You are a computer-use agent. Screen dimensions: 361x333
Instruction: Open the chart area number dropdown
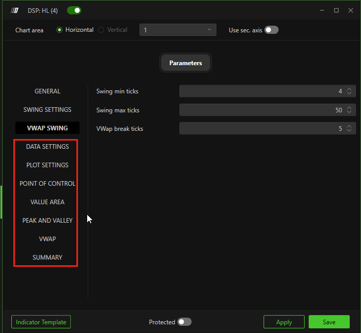pos(177,30)
